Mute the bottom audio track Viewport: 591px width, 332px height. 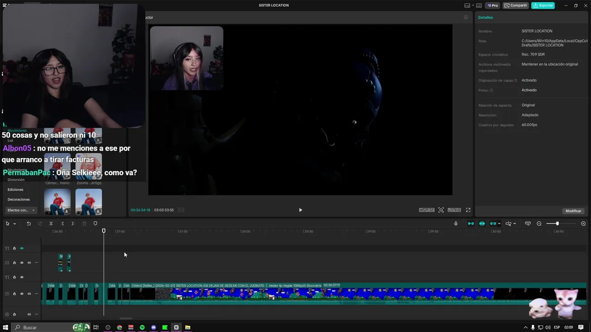(x=29, y=314)
